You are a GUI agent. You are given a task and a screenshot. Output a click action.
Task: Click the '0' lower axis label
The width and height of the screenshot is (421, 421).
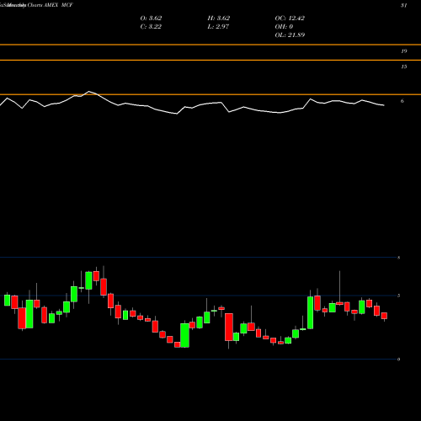click(x=399, y=360)
